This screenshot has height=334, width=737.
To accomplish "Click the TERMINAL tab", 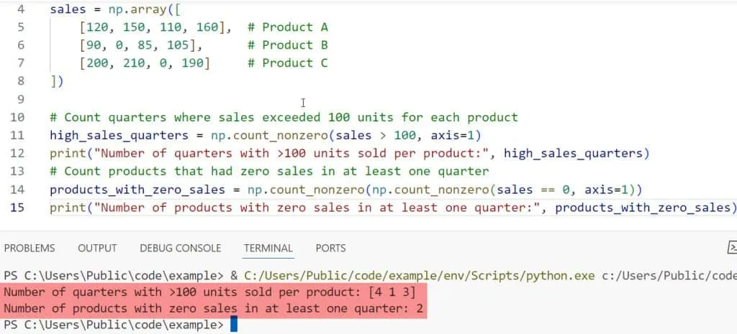I will tap(268, 248).
